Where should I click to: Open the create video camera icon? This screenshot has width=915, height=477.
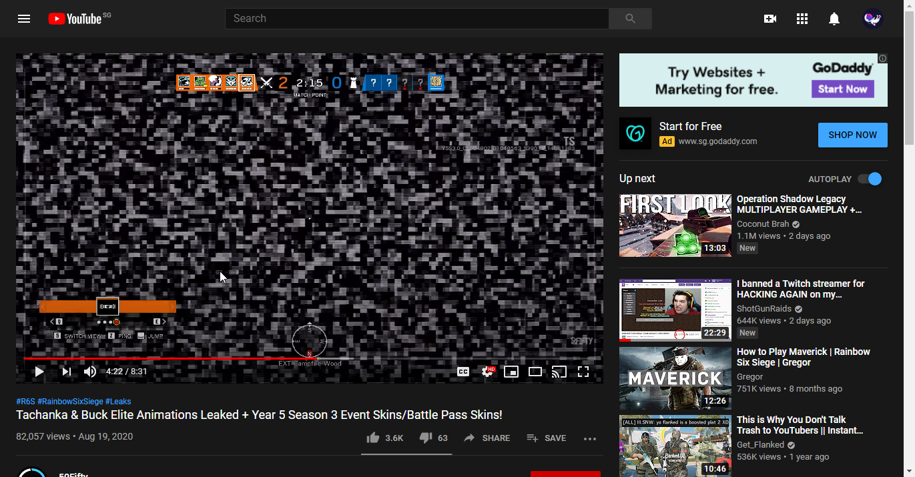click(x=770, y=19)
